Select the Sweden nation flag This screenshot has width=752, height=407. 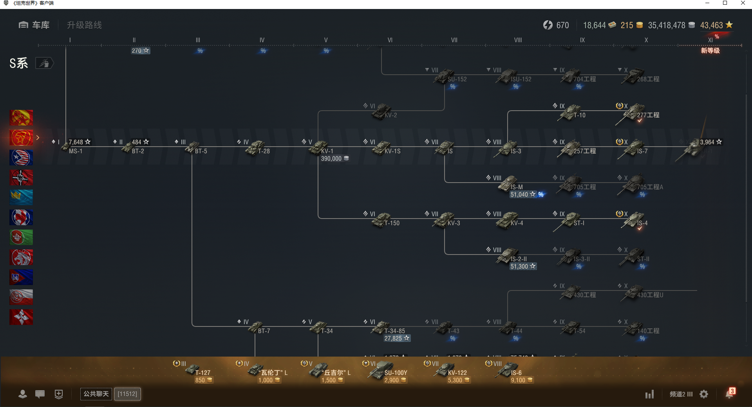pyautogui.click(x=21, y=197)
